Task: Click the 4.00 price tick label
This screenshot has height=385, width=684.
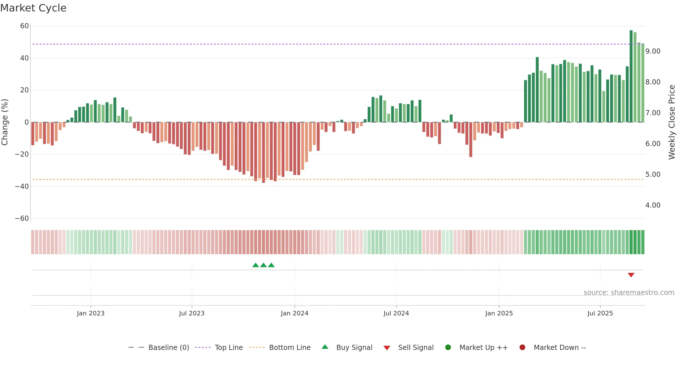Action: [653, 205]
